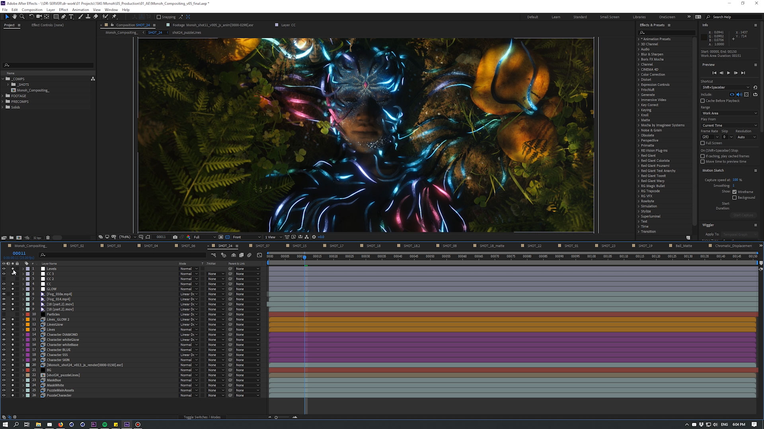Enable the Snapping checkbox
This screenshot has width=764, height=429.
(159, 17)
